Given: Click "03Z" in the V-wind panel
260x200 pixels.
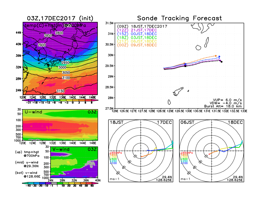Looking at the screenshot, I should [92, 149].
